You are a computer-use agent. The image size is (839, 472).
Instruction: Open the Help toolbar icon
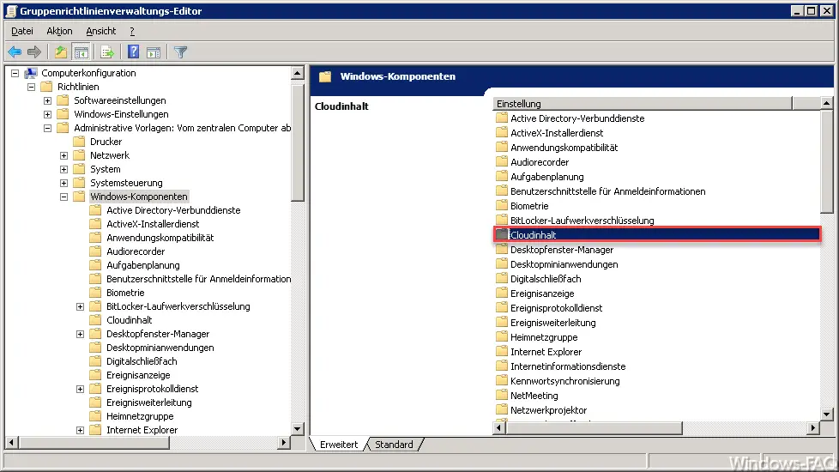tap(133, 51)
